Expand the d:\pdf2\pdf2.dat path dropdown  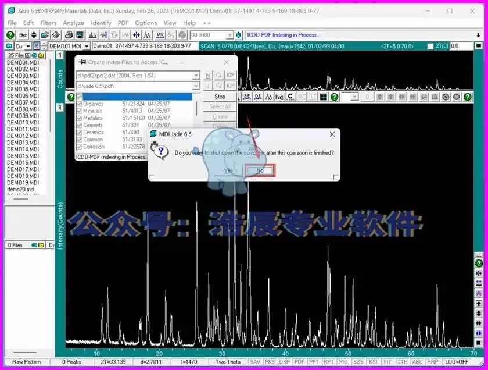(x=196, y=76)
